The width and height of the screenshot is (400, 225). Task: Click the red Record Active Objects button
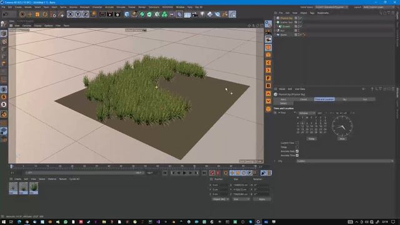point(212,173)
